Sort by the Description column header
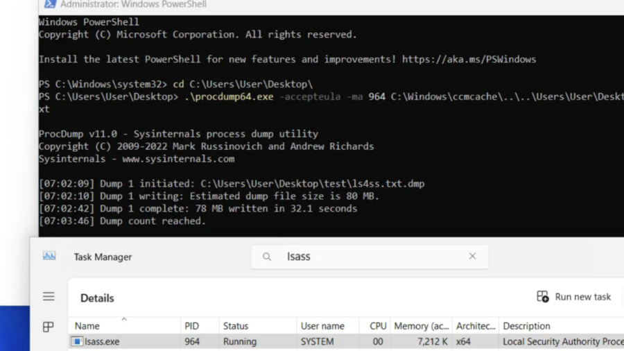Screen dimensions: 624x351 (x=561, y=326)
